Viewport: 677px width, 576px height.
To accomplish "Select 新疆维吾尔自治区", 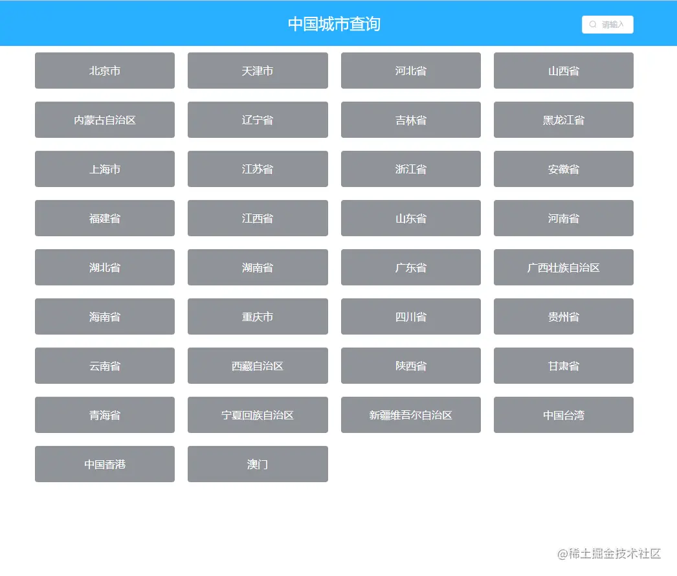I will [x=410, y=415].
